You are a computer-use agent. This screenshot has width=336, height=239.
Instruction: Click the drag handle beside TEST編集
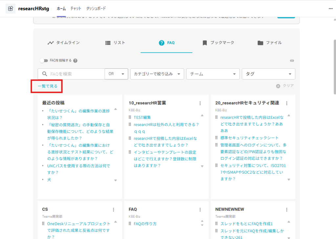click(130, 117)
